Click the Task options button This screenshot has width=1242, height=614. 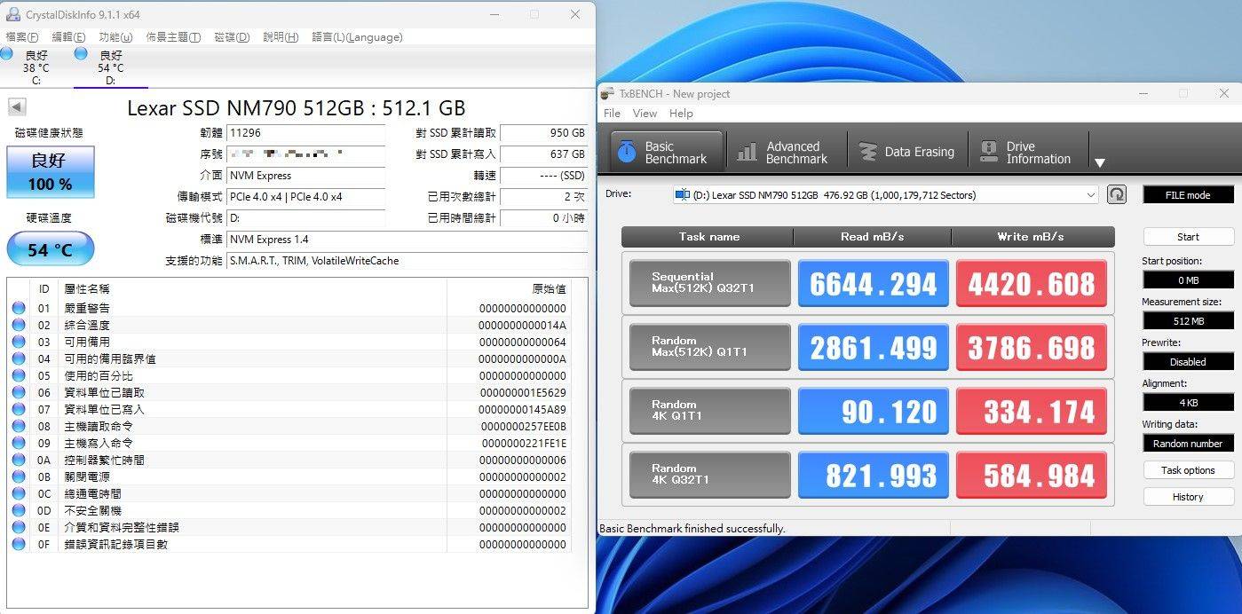click(1188, 470)
